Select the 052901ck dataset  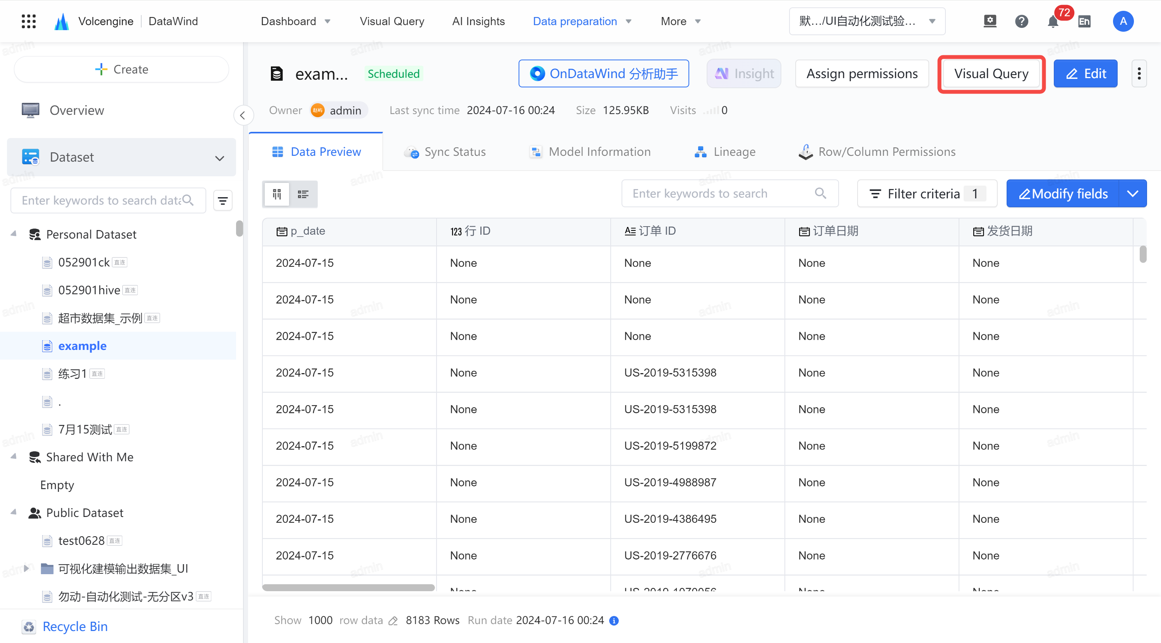coord(84,263)
